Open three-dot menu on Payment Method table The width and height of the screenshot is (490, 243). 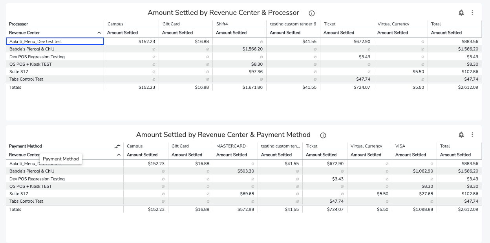click(x=472, y=135)
